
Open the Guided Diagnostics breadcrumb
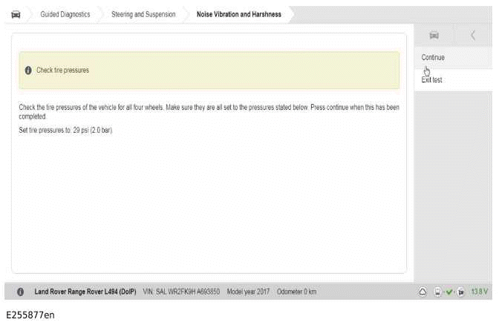(x=65, y=14)
